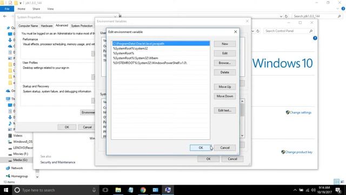Select the Oracle Java javapath entry
The image size is (346, 195).
161,43
